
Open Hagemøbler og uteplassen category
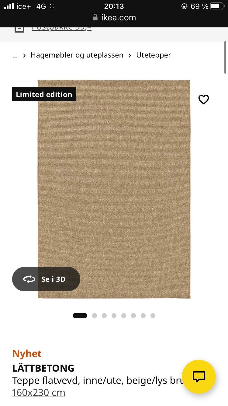(x=77, y=55)
